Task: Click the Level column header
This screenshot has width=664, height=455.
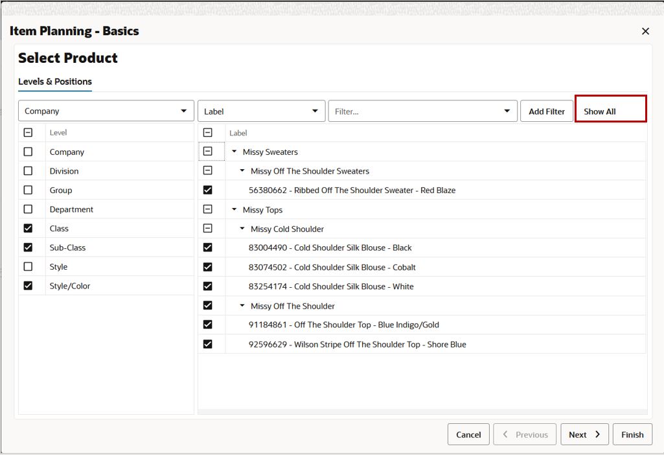Action: pyautogui.click(x=58, y=133)
